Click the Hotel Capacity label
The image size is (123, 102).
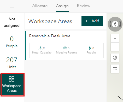42,52
